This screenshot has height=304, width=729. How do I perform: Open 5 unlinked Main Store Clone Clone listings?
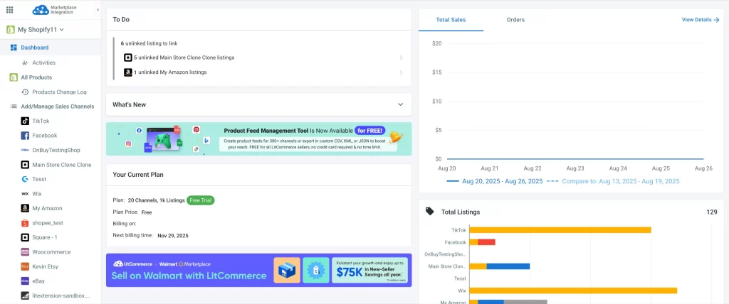pyautogui.click(x=184, y=58)
